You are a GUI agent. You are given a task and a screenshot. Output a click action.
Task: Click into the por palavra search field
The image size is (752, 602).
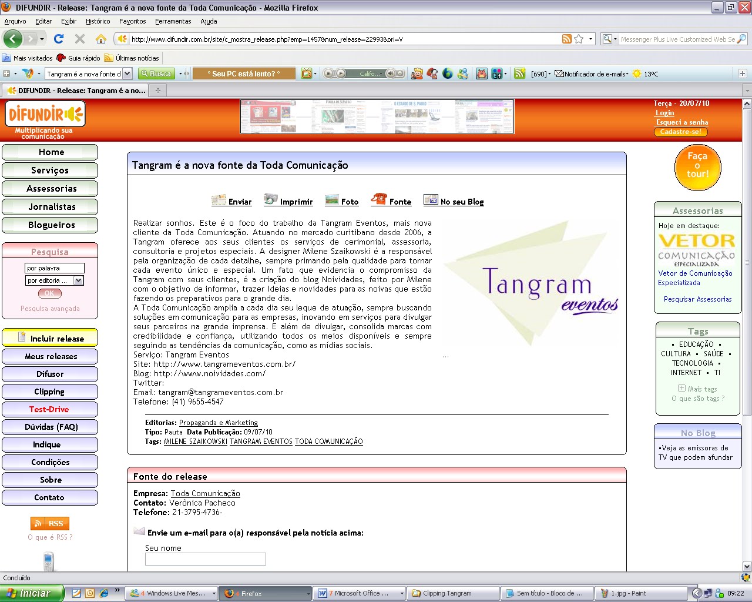pyautogui.click(x=55, y=268)
